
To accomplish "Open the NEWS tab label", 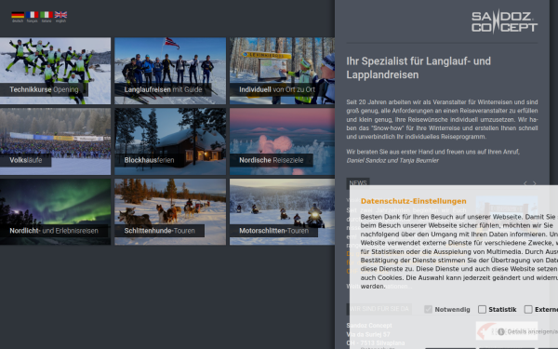I will tap(358, 183).
